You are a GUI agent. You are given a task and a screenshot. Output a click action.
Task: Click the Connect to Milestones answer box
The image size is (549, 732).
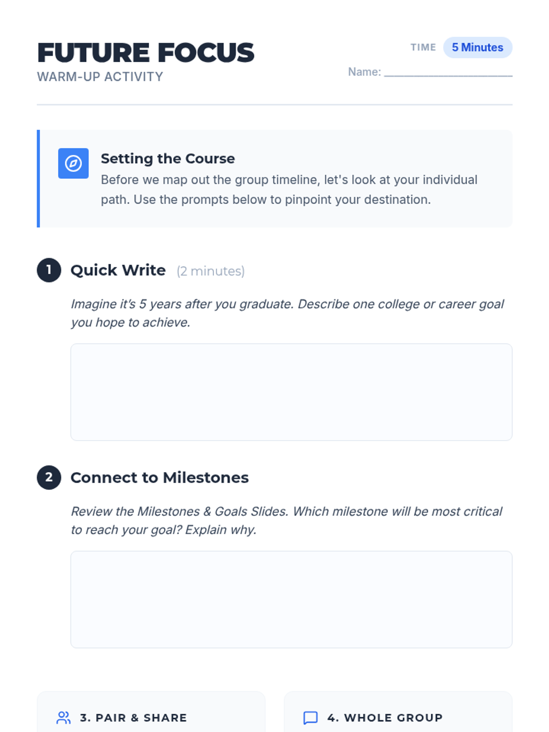coord(291,599)
